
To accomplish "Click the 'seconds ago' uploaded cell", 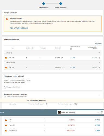I will point(59,58).
